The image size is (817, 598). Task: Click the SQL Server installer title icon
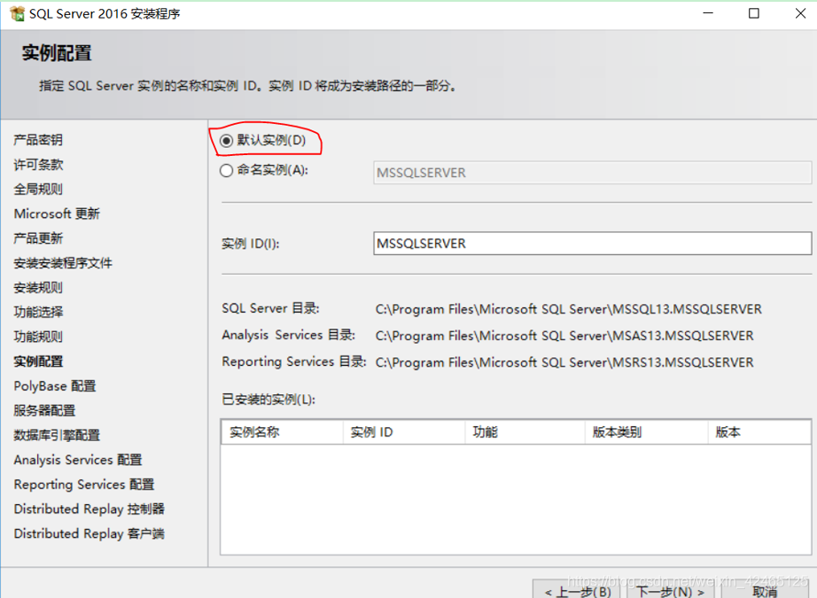coord(17,13)
